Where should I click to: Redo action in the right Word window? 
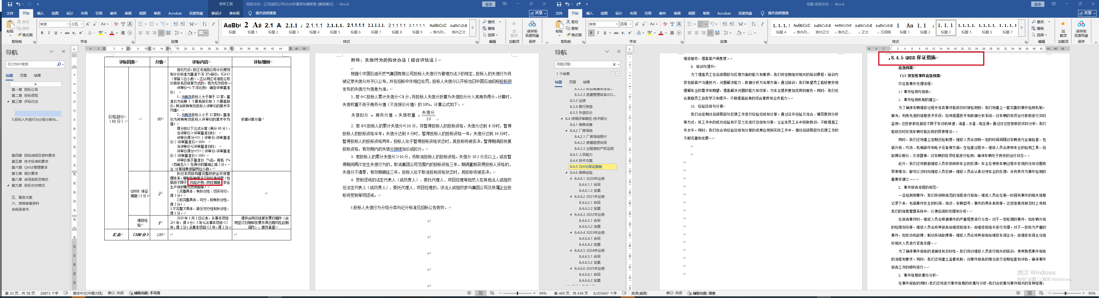coord(578,4)
